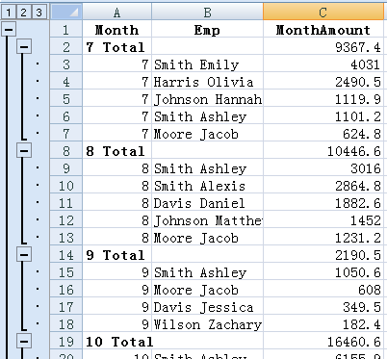Show outline level 2 subtotals

24,13
